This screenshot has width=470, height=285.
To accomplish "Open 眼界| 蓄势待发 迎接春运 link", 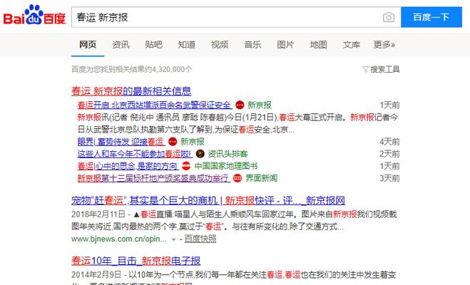I will pyautogui.click(x=121, y=142).
